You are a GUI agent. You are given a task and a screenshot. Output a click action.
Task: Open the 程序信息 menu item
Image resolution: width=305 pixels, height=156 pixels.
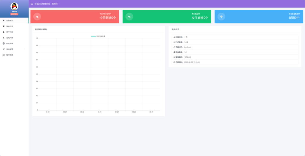point(14,55)
